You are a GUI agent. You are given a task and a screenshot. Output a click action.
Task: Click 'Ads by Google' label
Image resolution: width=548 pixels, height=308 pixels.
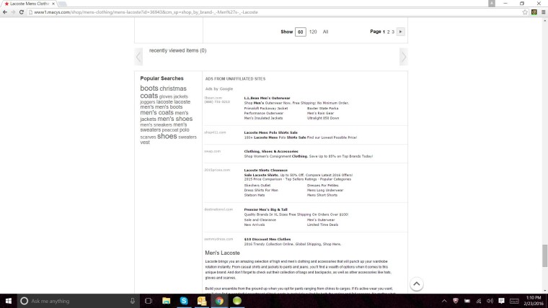pyautogui.click(x=219, y=89)
